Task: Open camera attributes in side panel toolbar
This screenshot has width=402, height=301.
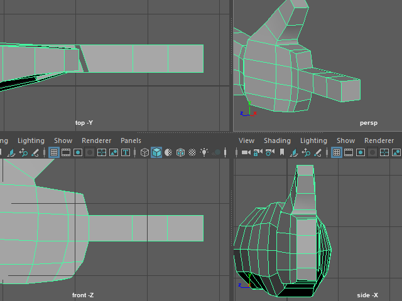Action: [x=269, y=152]
